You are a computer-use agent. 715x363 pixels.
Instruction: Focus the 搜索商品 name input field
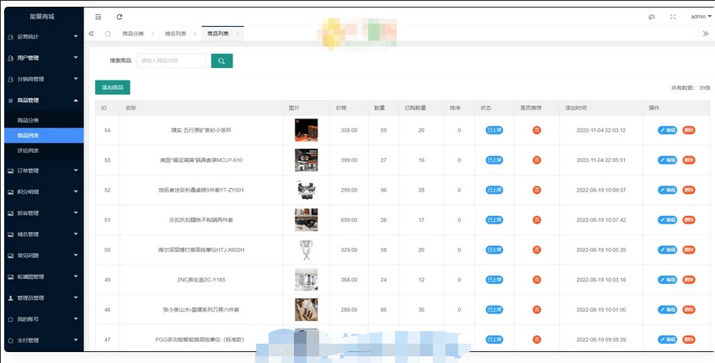click(x=172, y=60)
